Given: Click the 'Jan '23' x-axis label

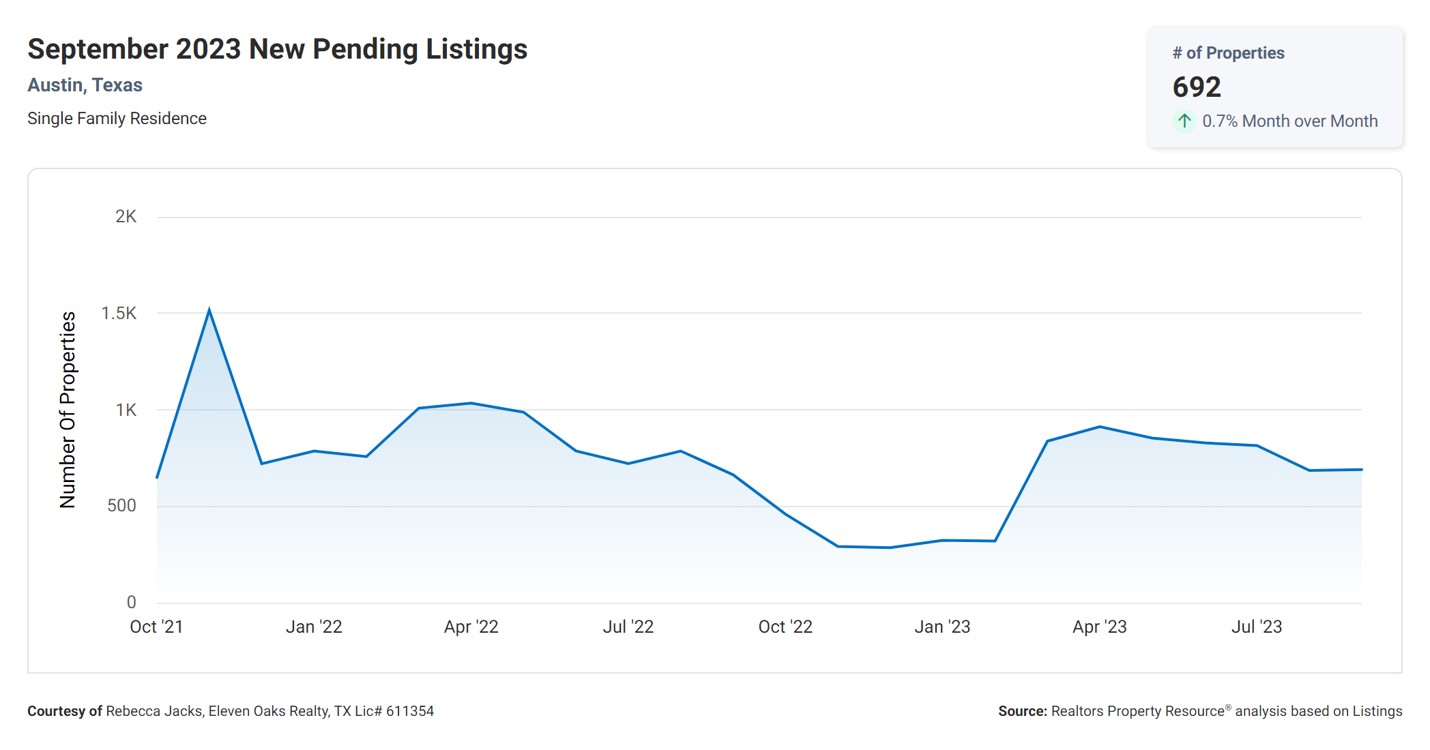Looking at the screenshot, I should tap(942, 627).
